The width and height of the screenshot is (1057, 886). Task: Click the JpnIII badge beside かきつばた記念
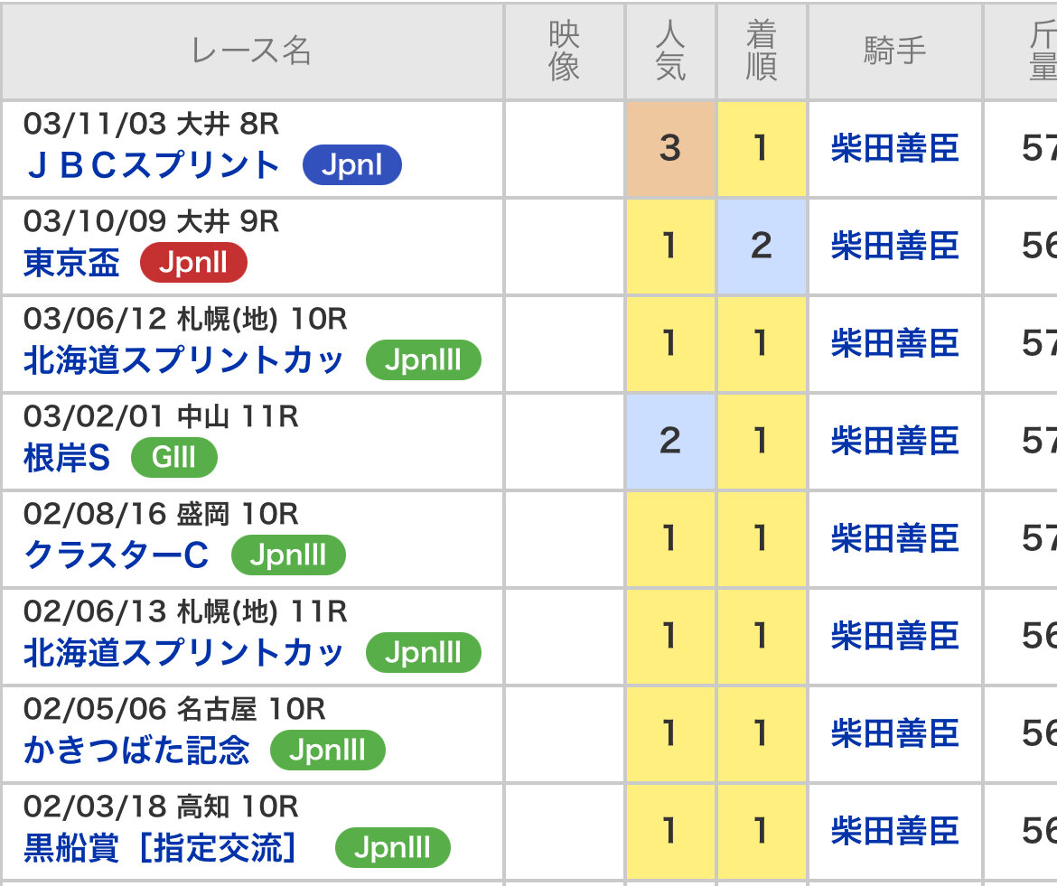point(328,750)
